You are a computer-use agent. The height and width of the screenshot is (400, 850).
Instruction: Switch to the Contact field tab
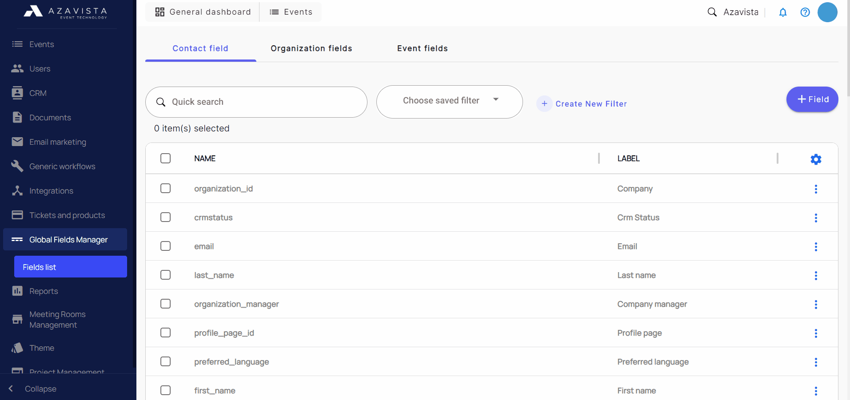click(200, 48)
